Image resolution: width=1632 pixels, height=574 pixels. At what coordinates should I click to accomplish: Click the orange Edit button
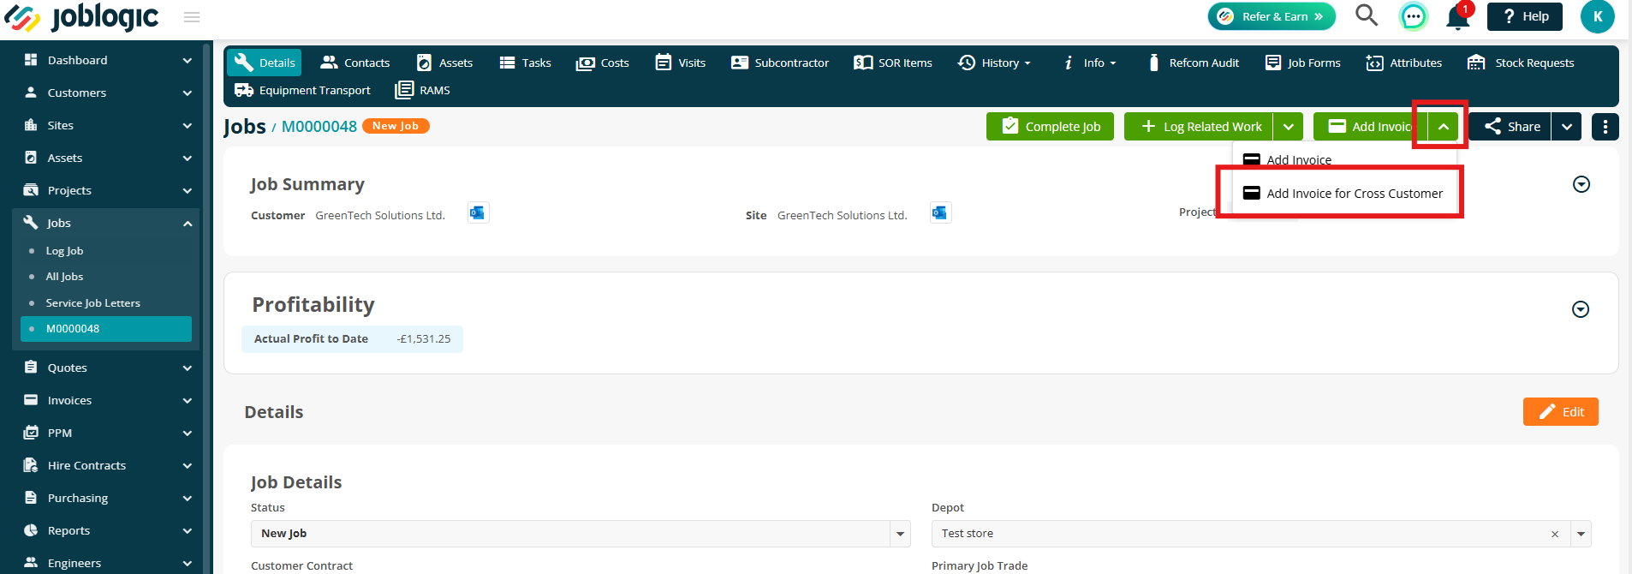(1560, 411)
